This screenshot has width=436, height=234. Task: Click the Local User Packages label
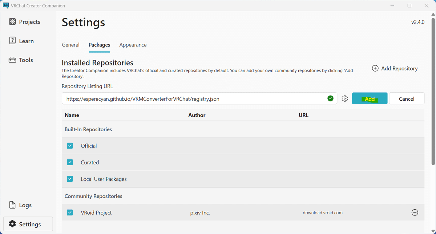point(104,179)
